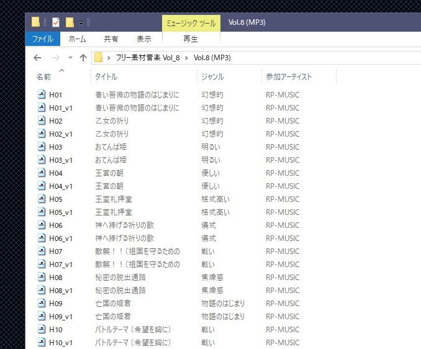Select the H06_v1 file icon
Image resolution: width=421 pixels, height=349 pixels.
(42, 238)
